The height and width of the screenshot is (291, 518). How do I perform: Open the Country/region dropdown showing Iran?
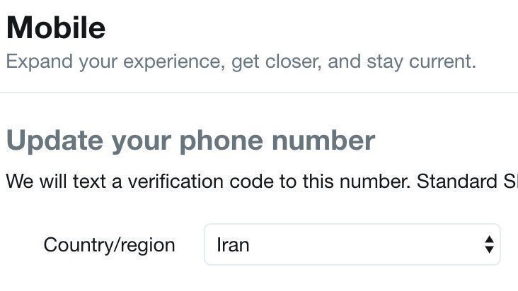coord(352,245)
